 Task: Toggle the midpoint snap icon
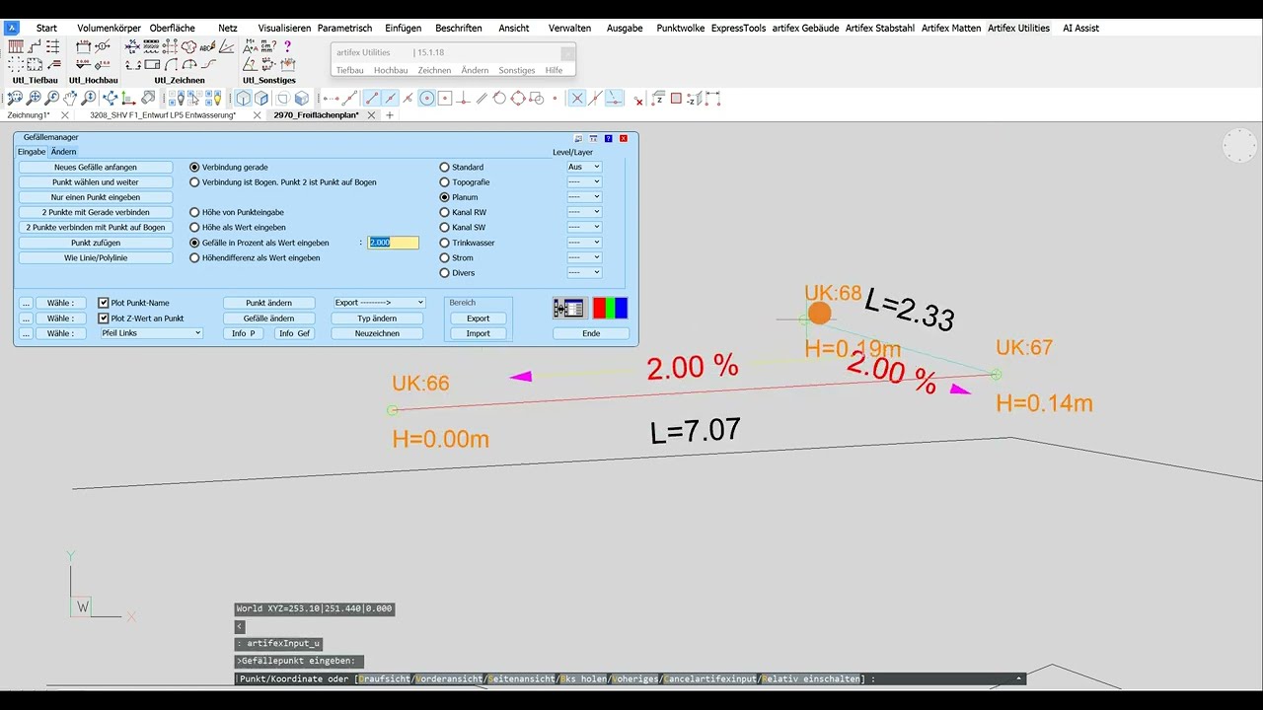pyautogui.click(x=391, y=99)
